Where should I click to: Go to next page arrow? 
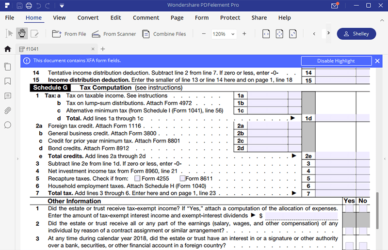point(328,33)
